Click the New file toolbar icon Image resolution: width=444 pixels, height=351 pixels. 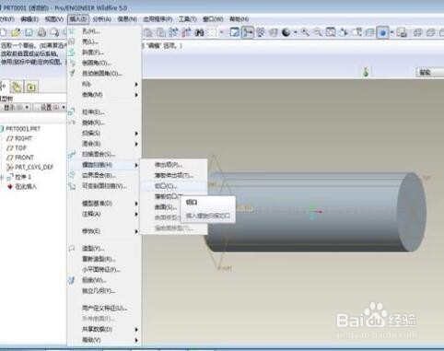(x=3, y=32)
